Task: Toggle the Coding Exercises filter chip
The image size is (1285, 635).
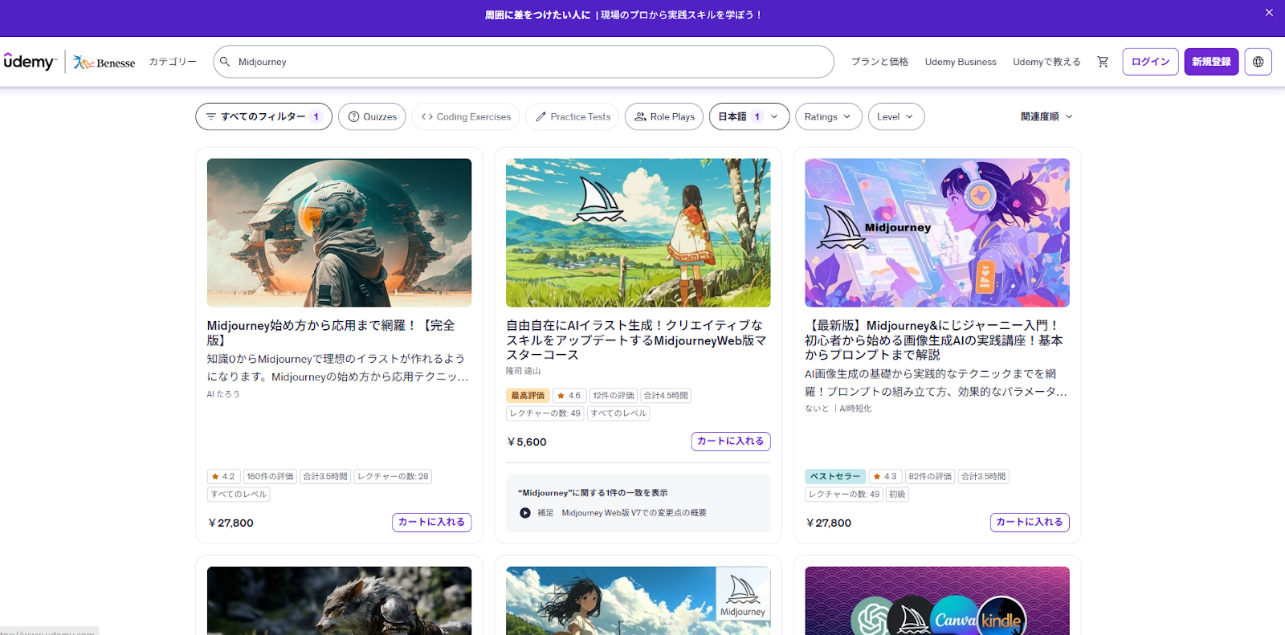Action: pyautogui.click(x=466, y=116)
